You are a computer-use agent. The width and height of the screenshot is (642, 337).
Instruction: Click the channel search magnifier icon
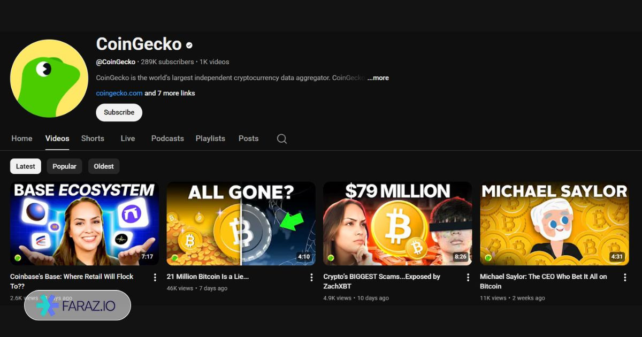pos(282,139)
